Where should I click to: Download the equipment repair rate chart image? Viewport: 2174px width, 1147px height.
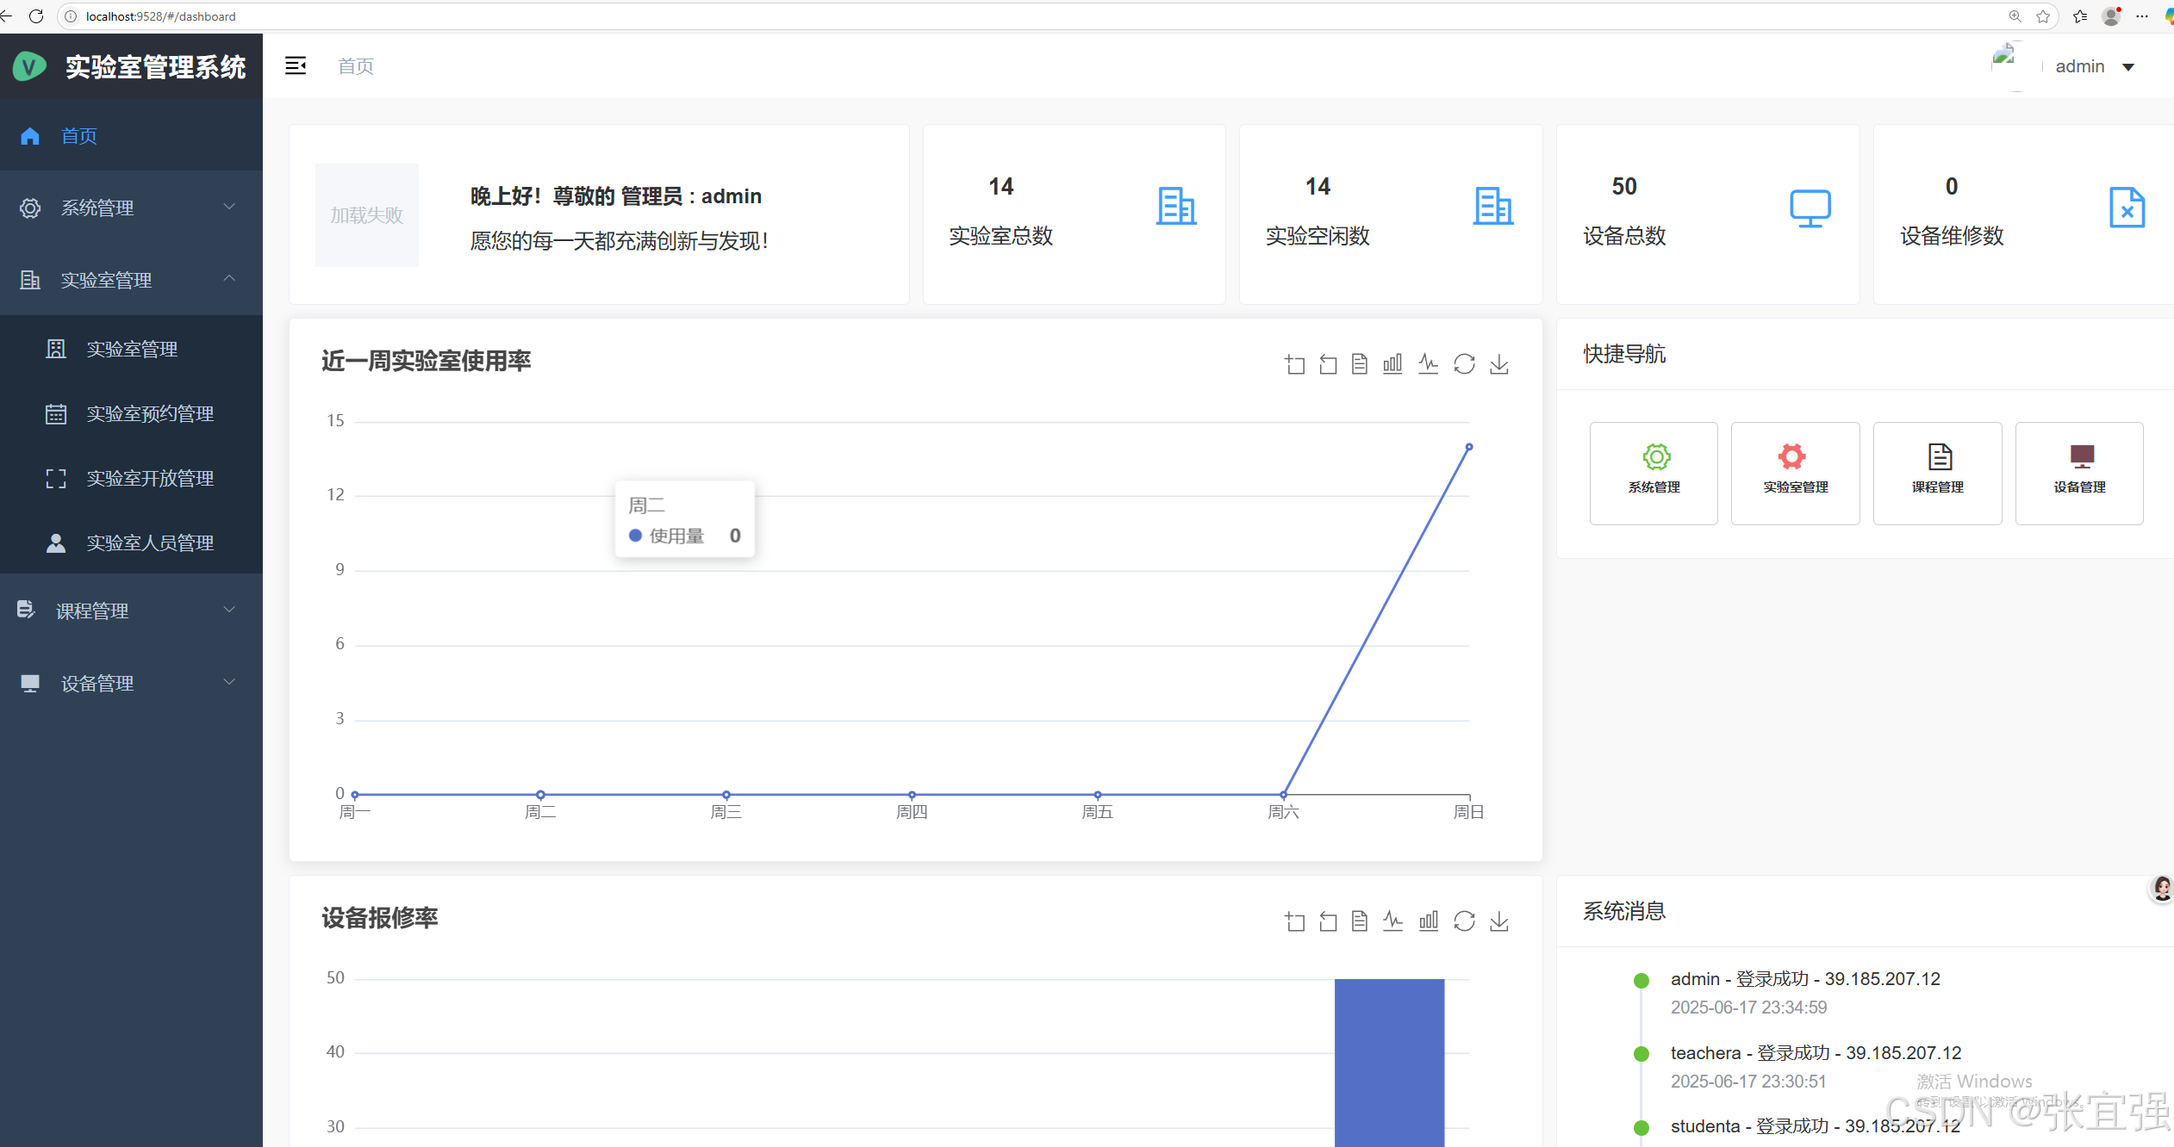click(x=1499, y=921)
